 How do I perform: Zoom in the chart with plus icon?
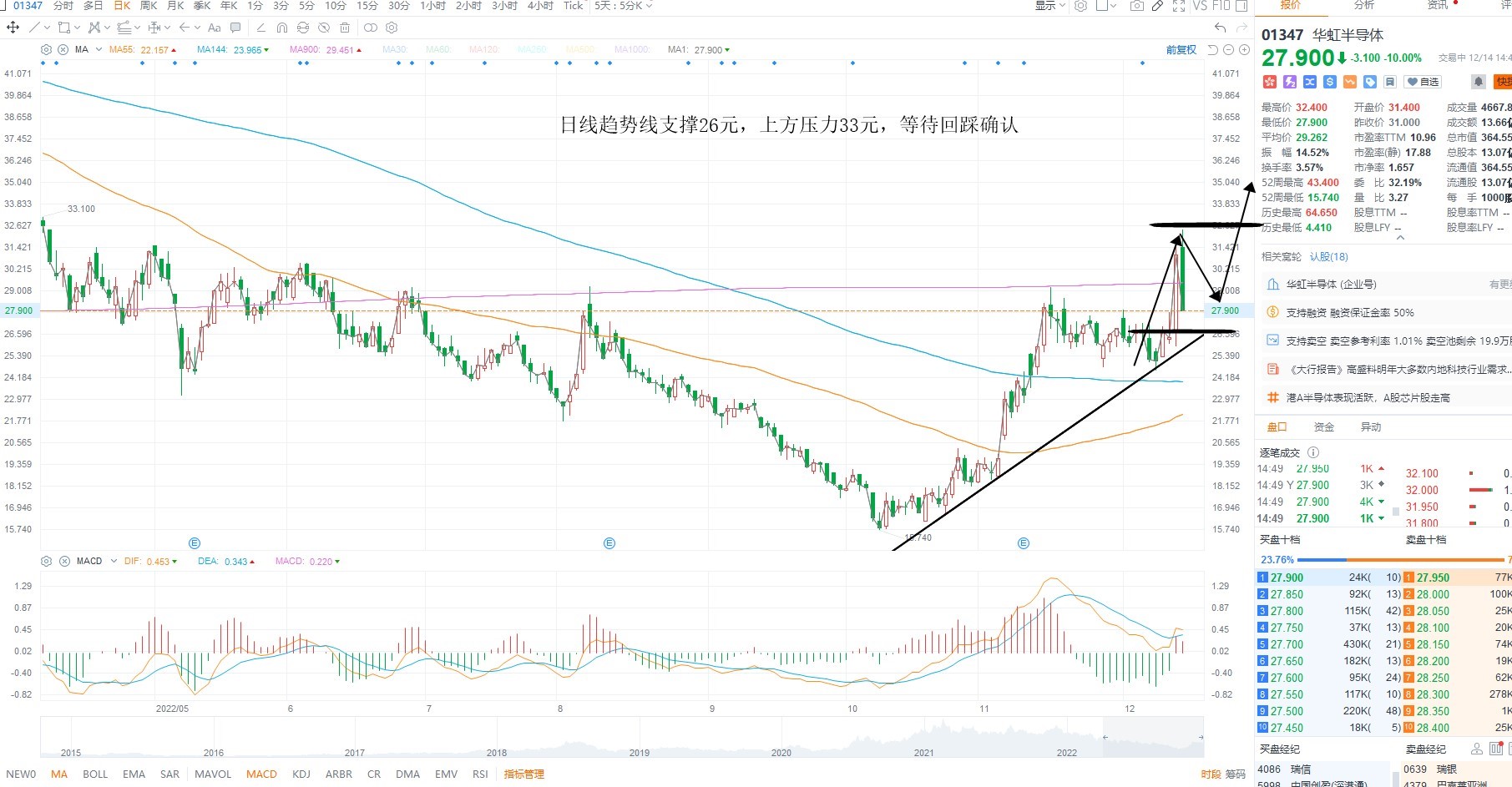tap(1244, 50)
